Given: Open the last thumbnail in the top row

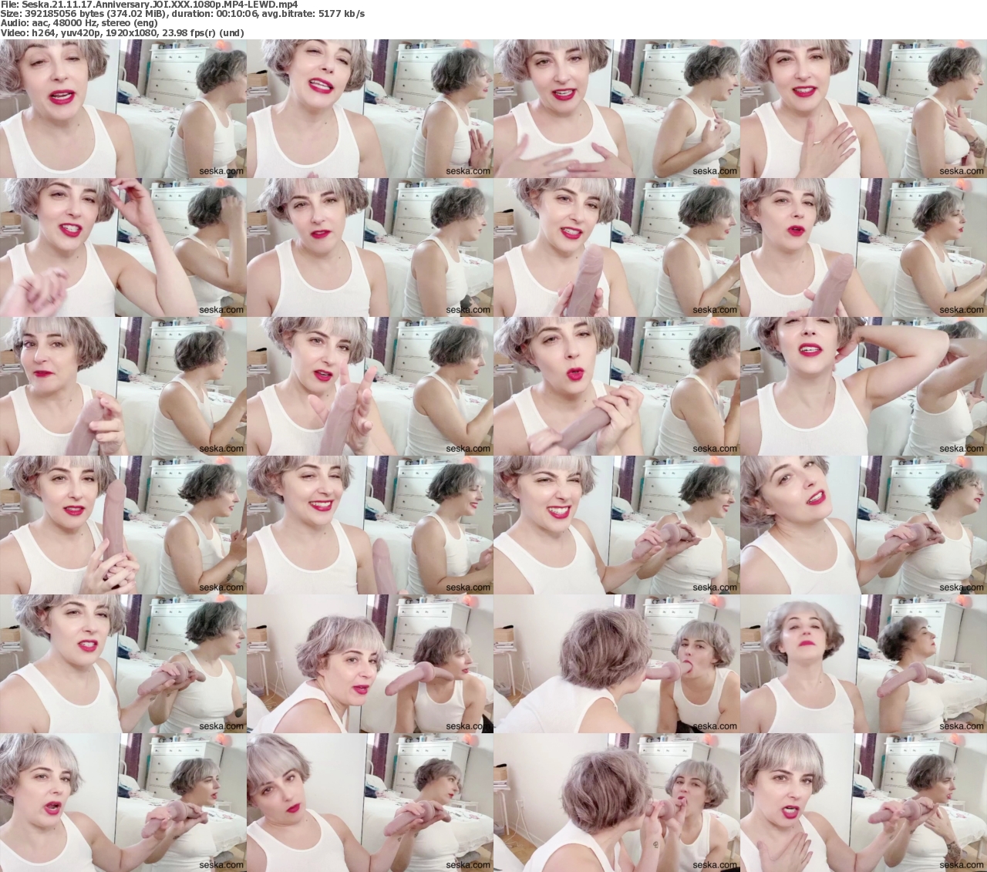Looking at the screenshot, I should point(864,109).
